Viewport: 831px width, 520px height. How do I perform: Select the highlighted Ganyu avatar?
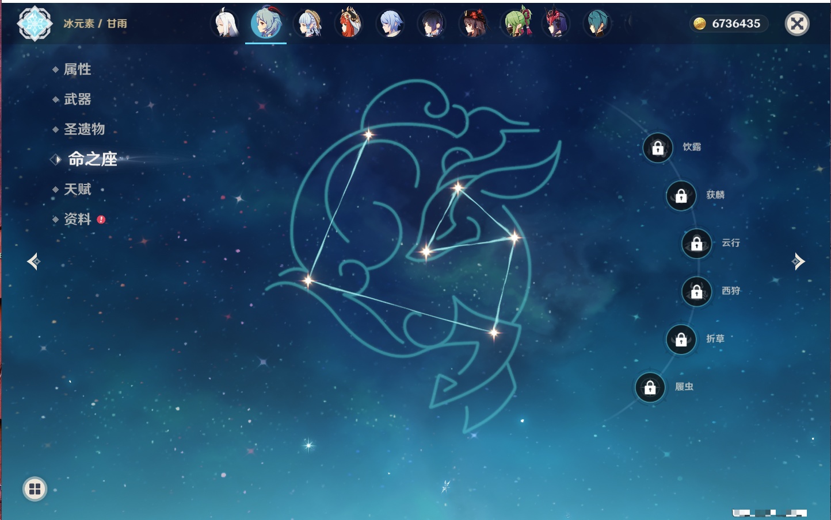tap(266, 24)
